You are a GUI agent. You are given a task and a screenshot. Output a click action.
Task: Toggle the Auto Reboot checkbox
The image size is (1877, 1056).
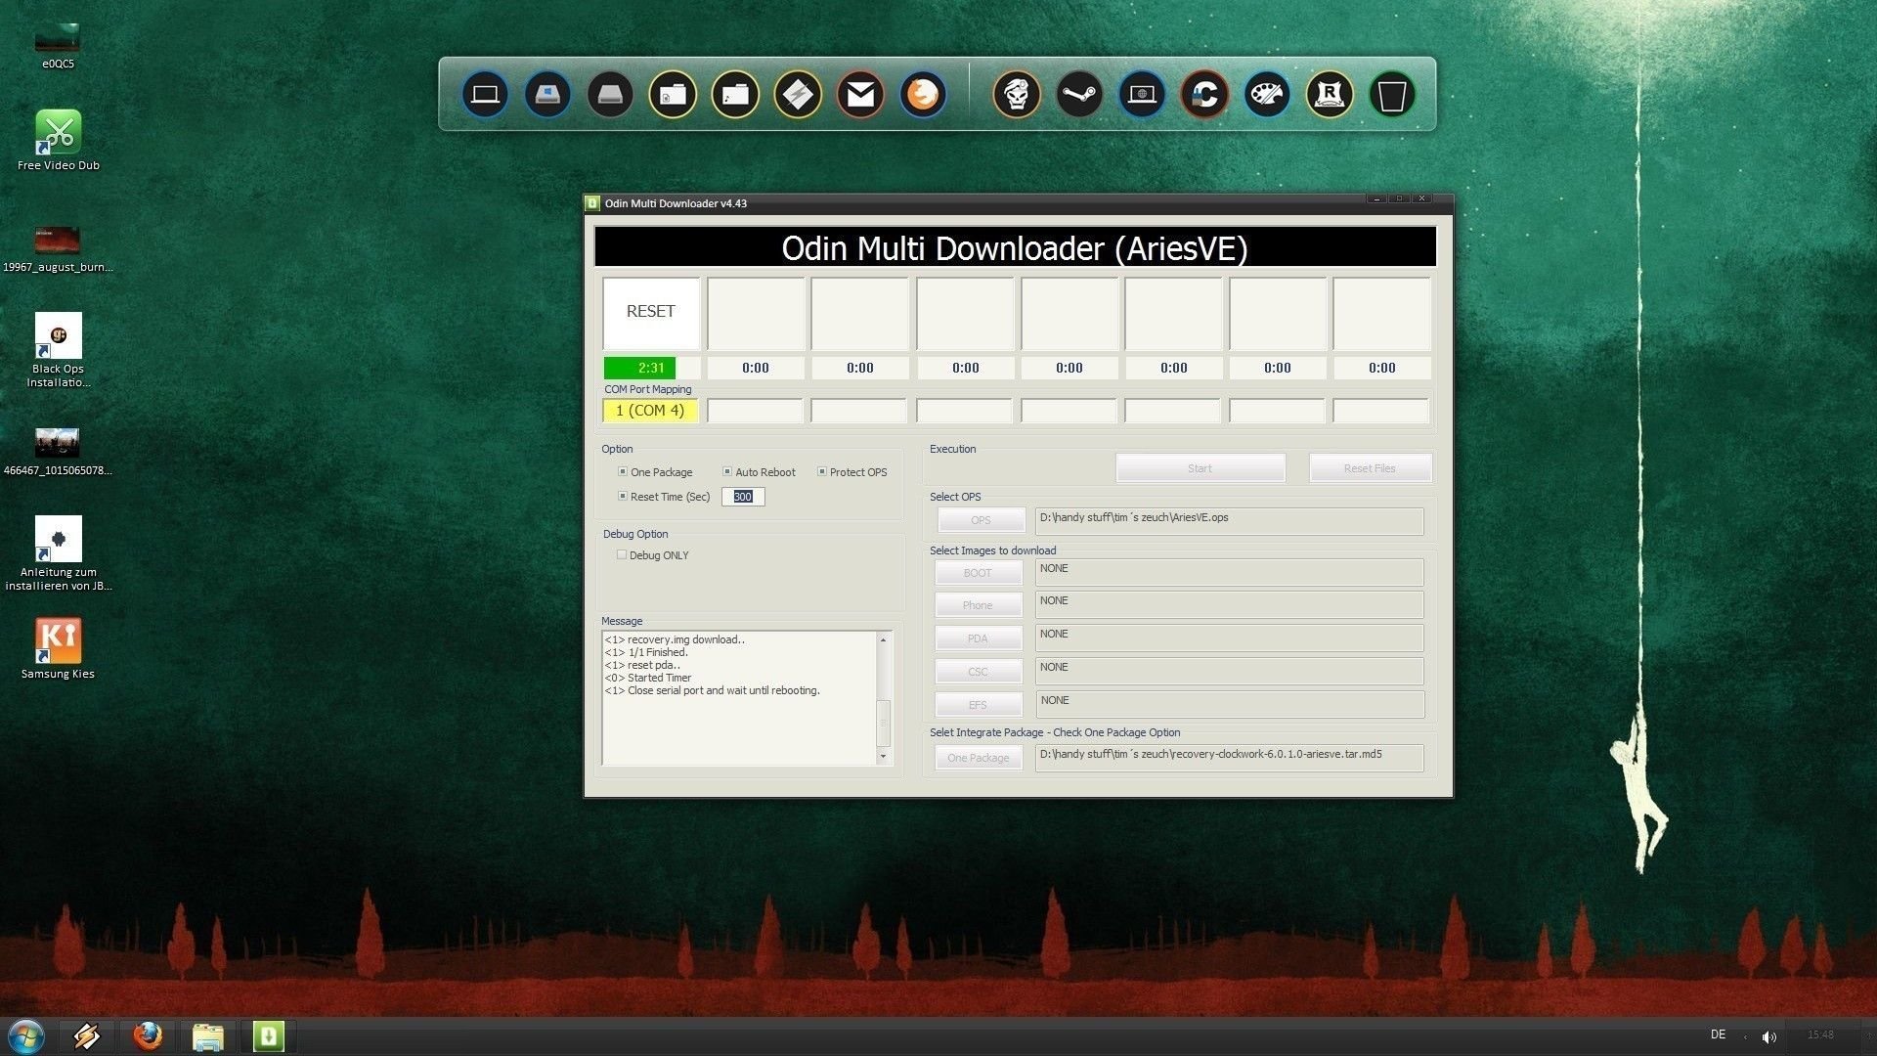726,471
